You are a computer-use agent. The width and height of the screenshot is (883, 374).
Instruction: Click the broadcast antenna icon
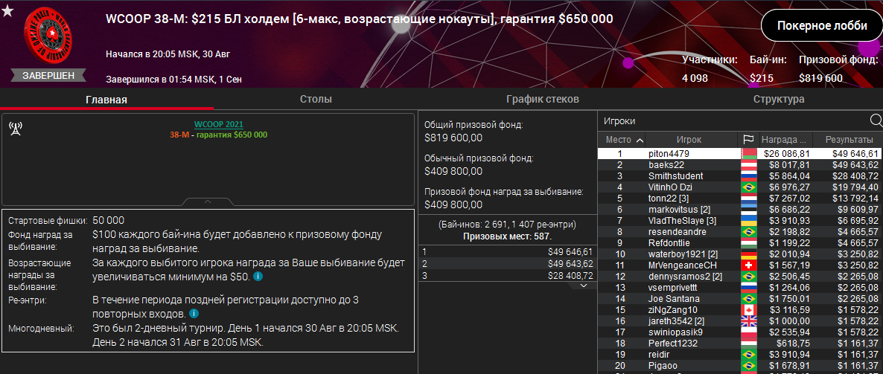[x=15, y=128]
